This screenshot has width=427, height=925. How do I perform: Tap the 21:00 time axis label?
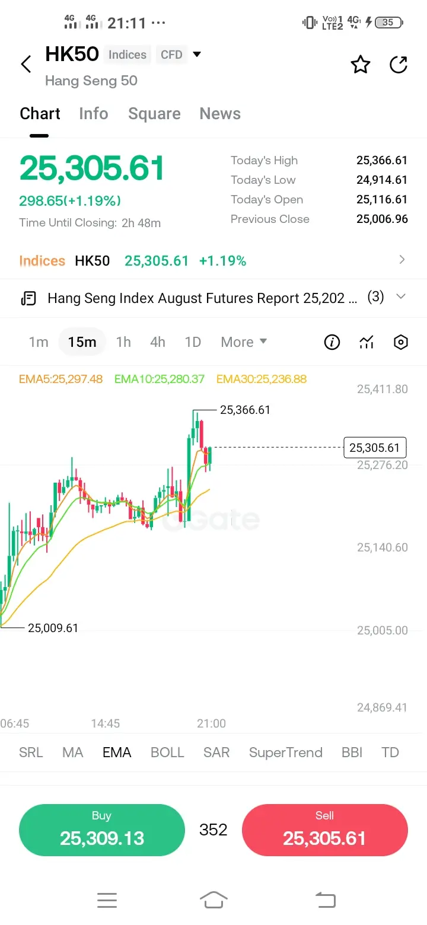tap(211, 723)
